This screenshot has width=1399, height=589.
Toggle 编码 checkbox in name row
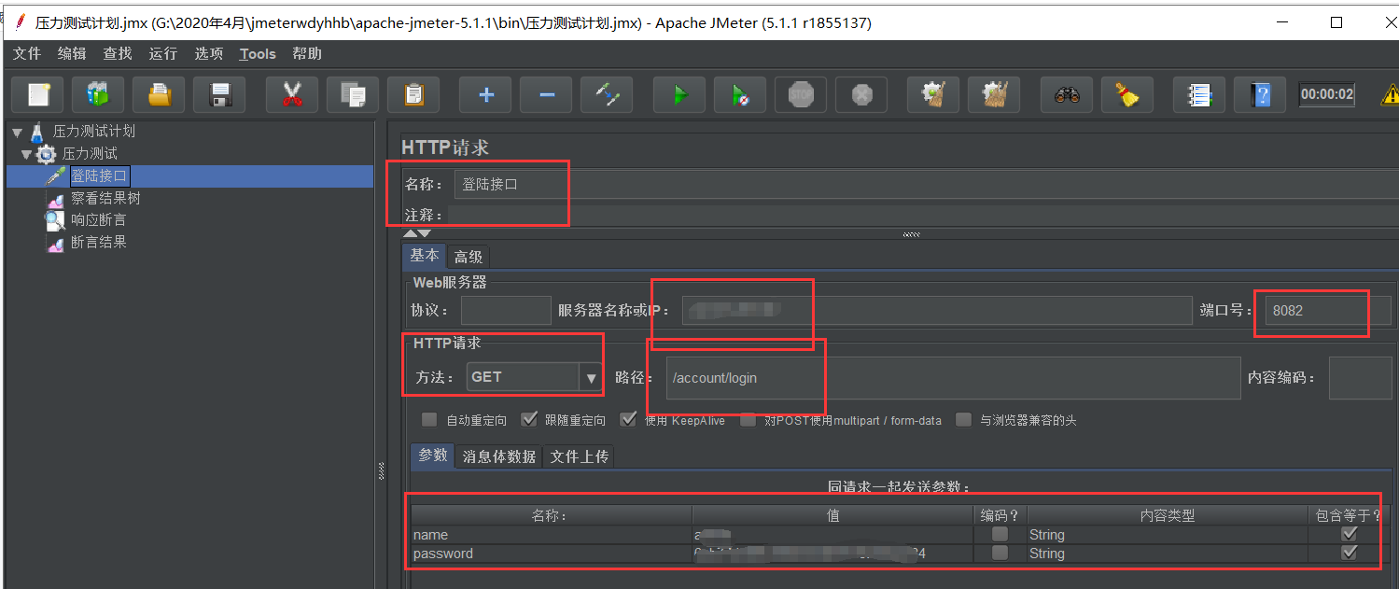1000,535
